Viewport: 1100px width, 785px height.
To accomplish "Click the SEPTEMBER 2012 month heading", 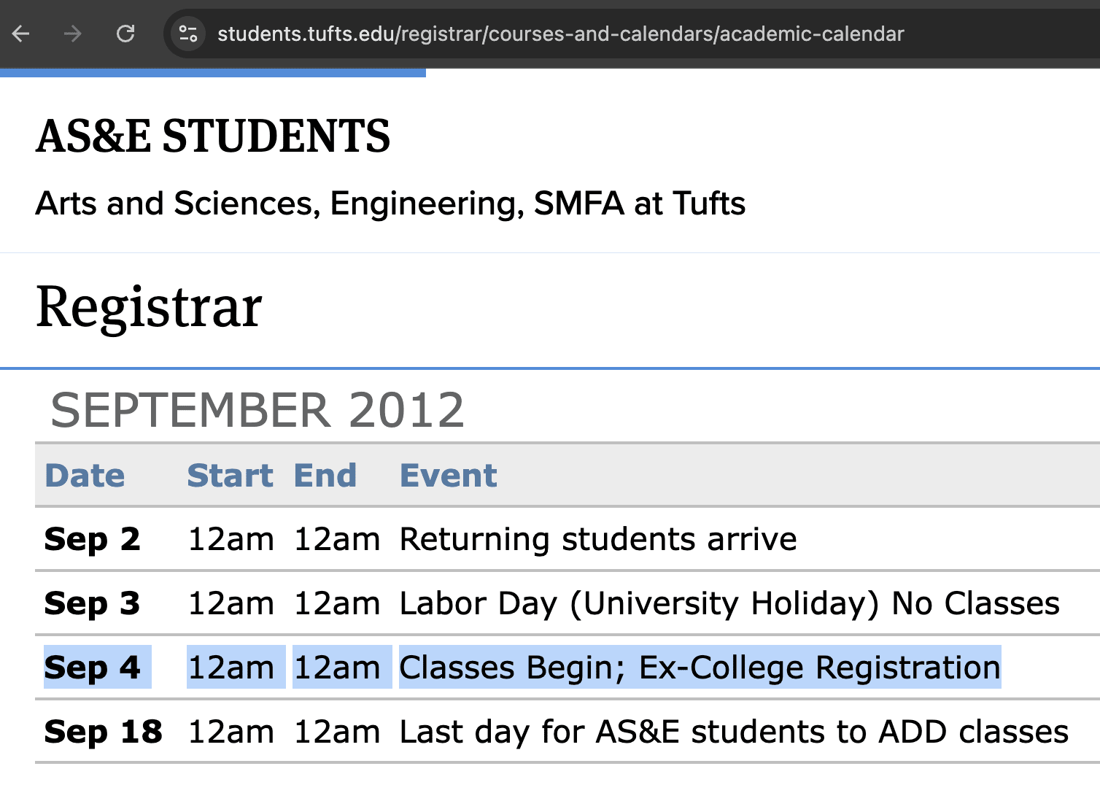I will click(x=257, y=410).
